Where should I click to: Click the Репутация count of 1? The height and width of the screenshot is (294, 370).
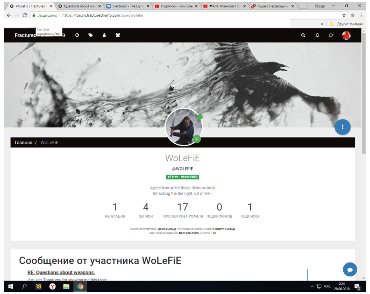tap(115, 207)
